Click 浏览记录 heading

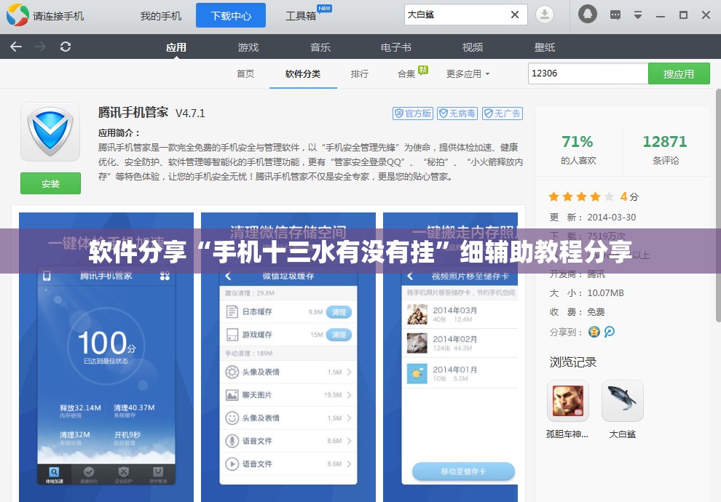tap(573, 362)
